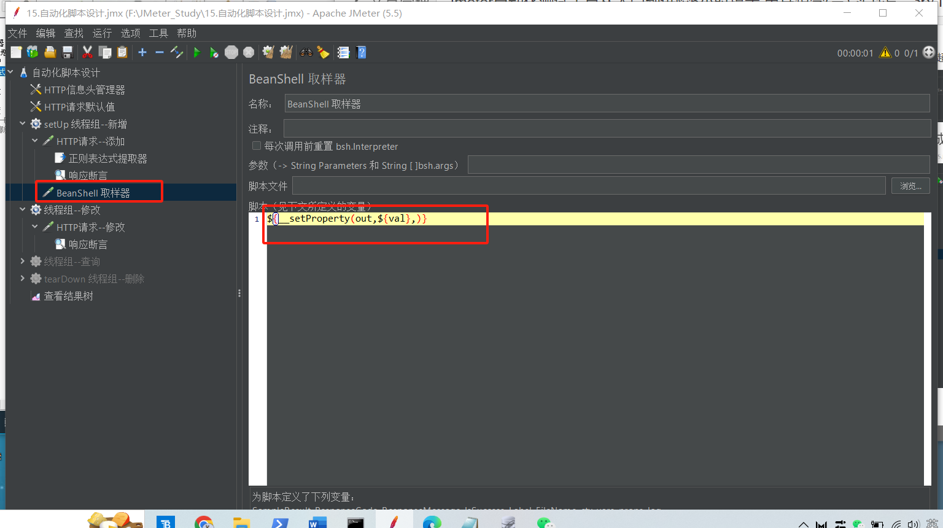Open the 文件 menu
The height and width of the screenshot is (528, 943).
17,33
